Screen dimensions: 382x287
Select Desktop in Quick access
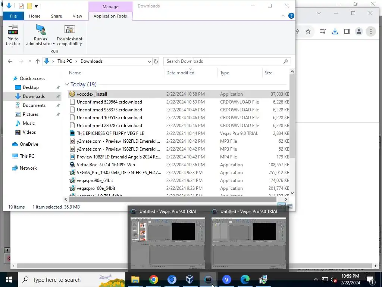click(x=31, y=87)
